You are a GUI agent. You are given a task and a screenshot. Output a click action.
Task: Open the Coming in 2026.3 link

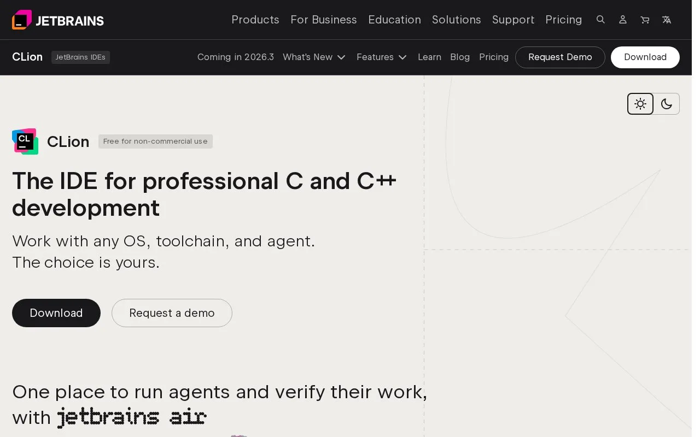(236, 57)
